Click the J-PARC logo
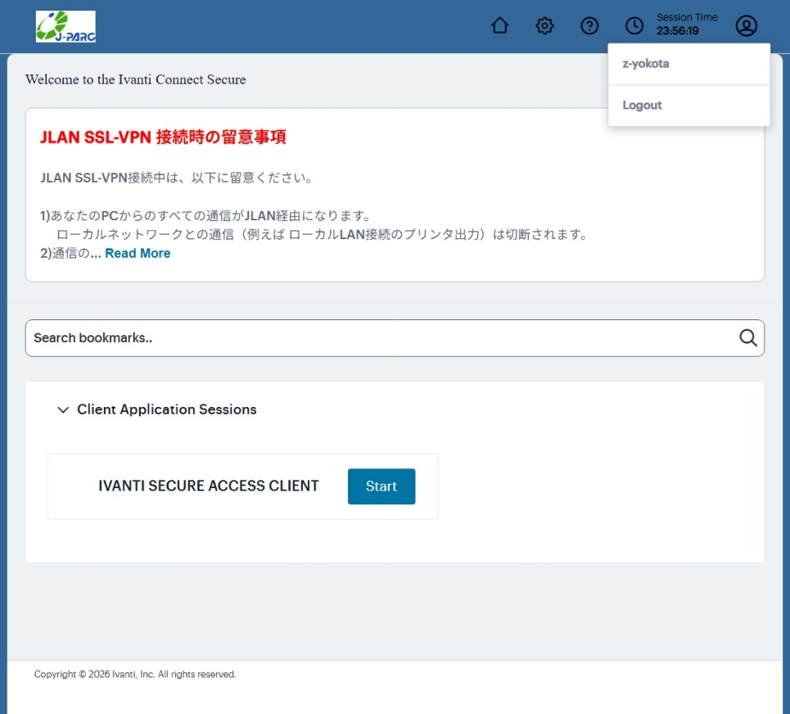The height and width of the screenshot is (714, 790). pyautogui.click(x=65, y=26)
